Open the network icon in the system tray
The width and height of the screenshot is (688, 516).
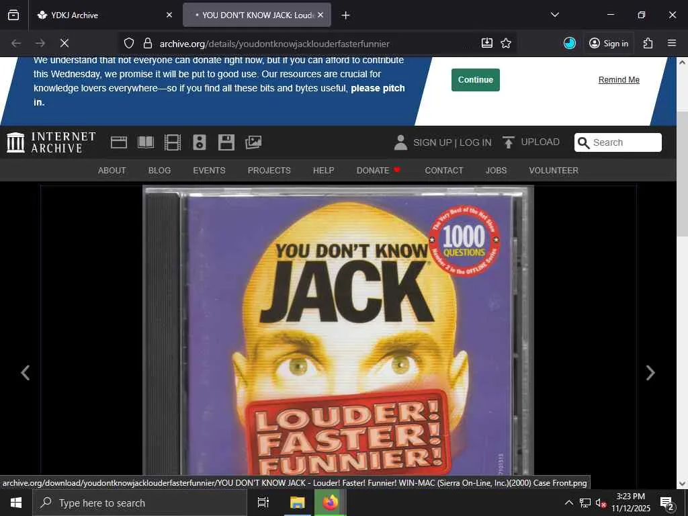pyautogui.click(x=585, y=503)
